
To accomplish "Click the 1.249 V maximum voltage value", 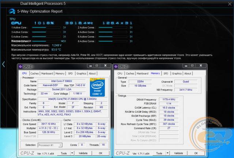I will pos(57,45).
